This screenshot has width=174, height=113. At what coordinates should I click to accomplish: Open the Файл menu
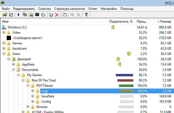coord(6,9)
